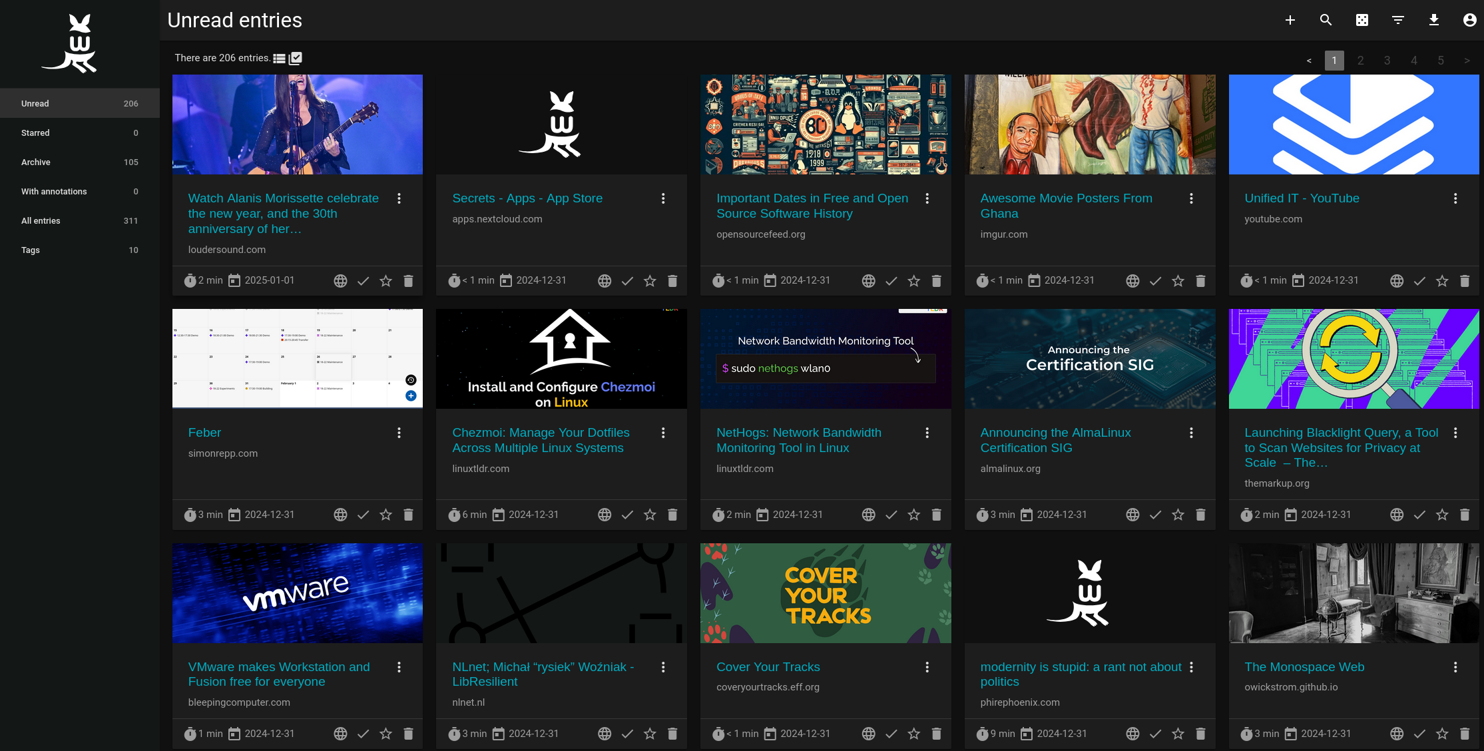This screenshot has width=1484, height=751.
Task: Open more options for Feber entry
Action: 399,433
